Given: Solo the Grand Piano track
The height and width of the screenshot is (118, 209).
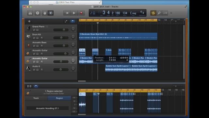Looking at the screenshot, I should (38, 30).
